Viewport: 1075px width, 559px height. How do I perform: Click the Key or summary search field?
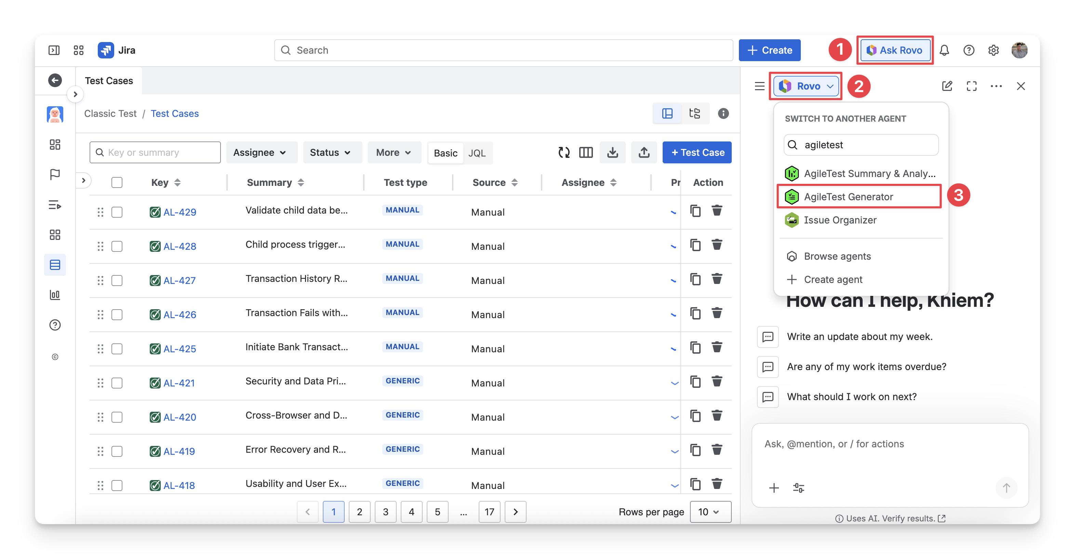point(155,152)
